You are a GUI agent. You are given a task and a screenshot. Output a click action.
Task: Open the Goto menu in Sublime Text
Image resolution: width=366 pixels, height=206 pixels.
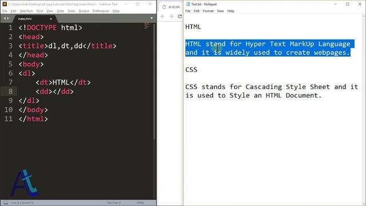click(61, 11)
